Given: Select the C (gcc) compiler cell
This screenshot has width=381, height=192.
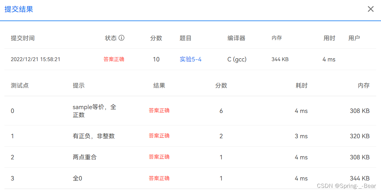Looking at the screenshot, I should (236, 59).
